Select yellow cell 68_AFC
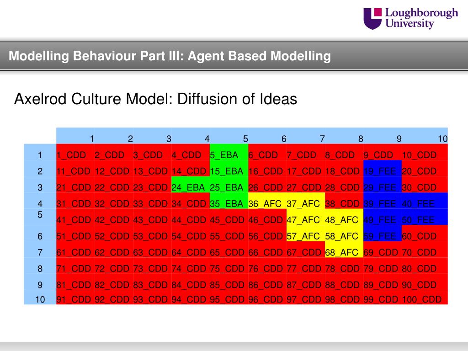Screen dimensions: 468x351 click(x=344, y=249)
